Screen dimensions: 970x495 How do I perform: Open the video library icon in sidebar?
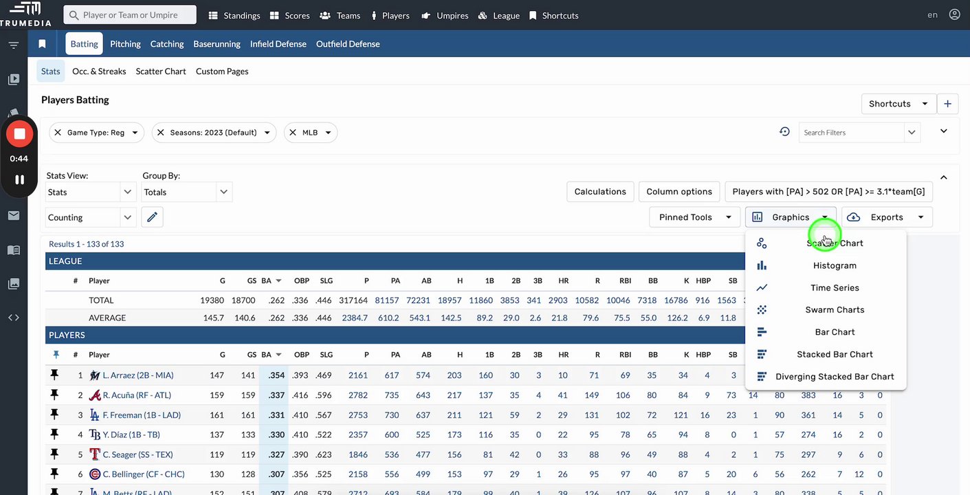tap(14, 79)
